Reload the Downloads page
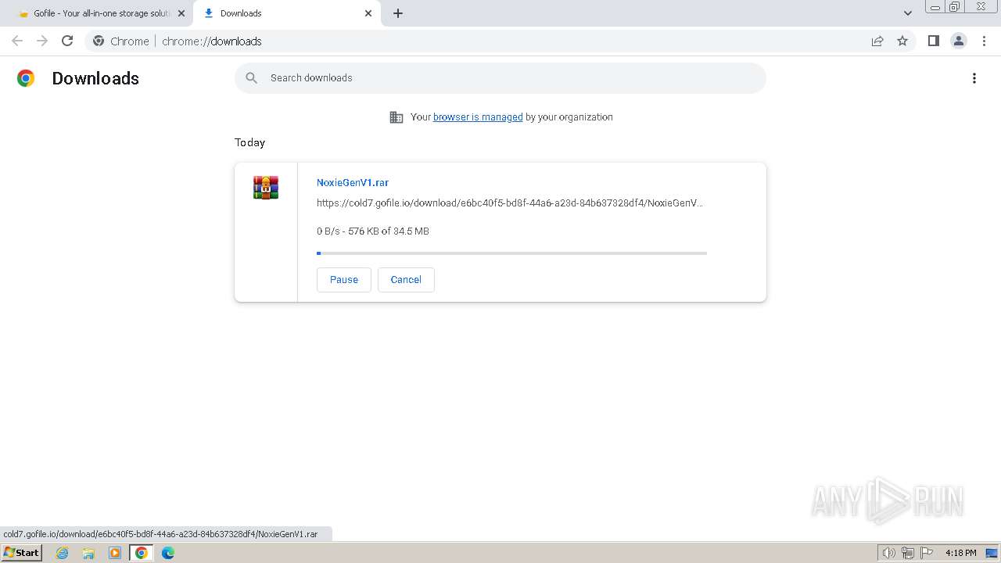The image size is (1001, 563). point(67,41)
